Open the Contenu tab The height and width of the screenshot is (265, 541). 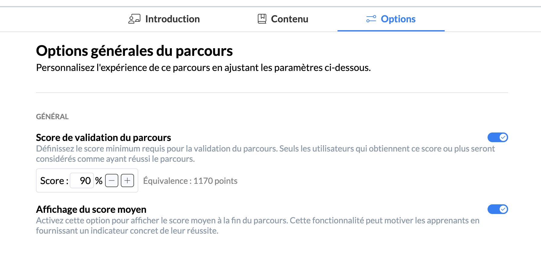(289, 19)
